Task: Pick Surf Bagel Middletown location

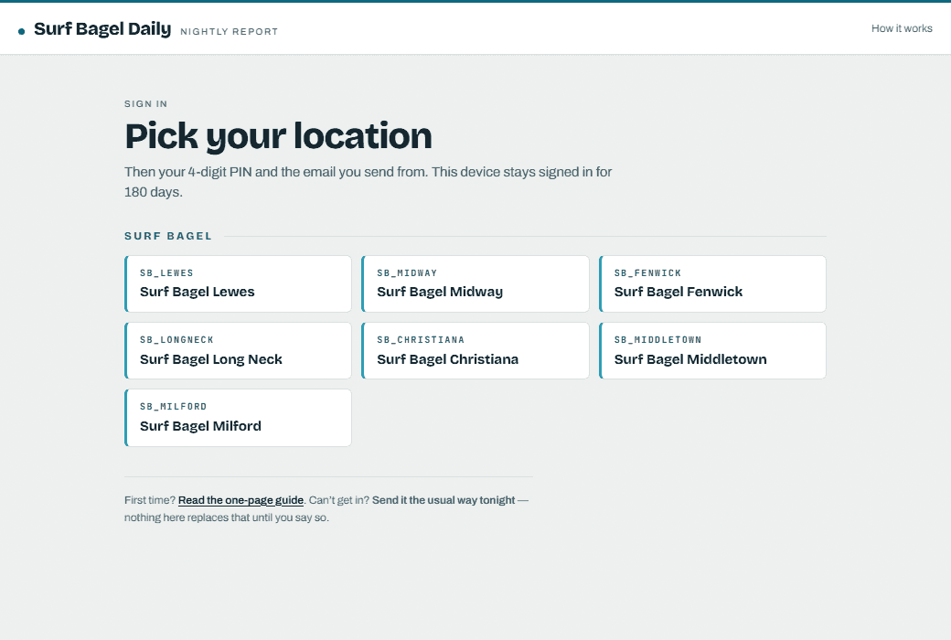Action: point(712,351)
